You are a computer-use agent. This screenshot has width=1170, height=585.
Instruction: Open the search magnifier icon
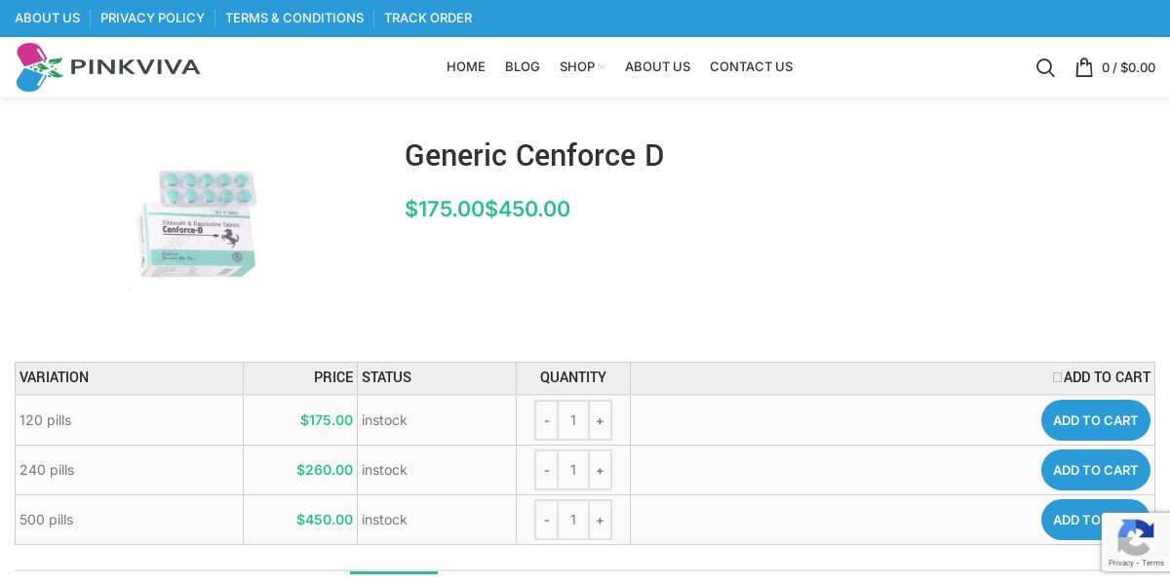pos(1045,67)
